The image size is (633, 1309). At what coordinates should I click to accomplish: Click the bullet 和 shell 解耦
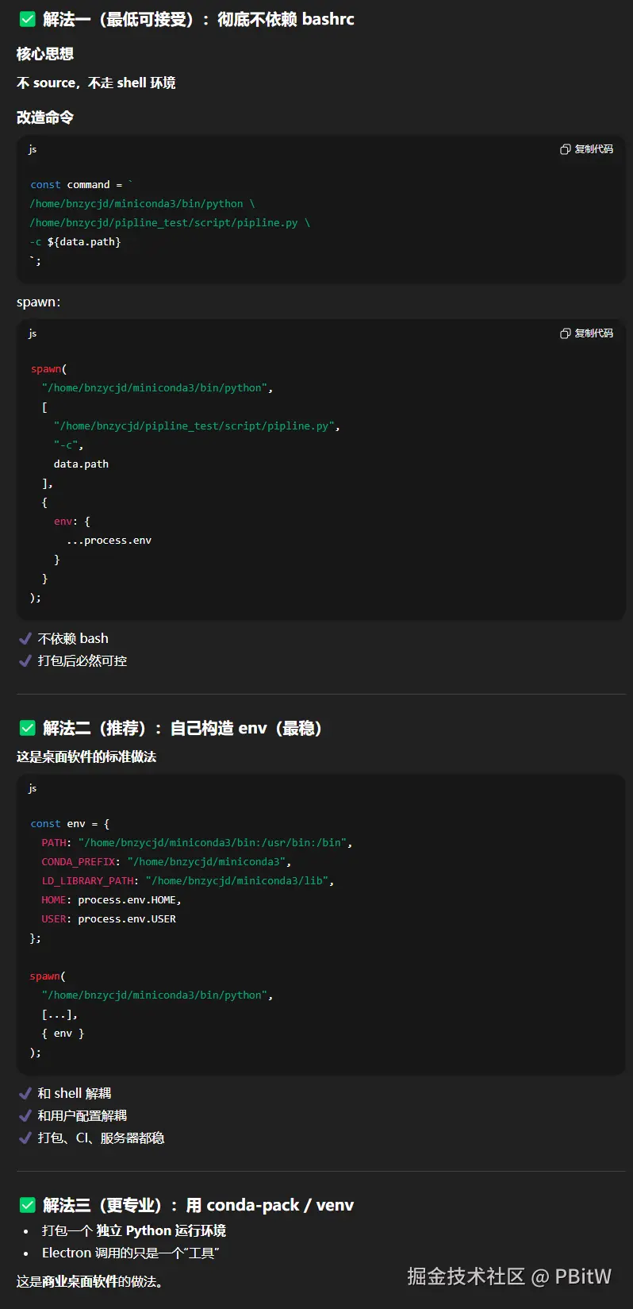[x=75, y=1093]
